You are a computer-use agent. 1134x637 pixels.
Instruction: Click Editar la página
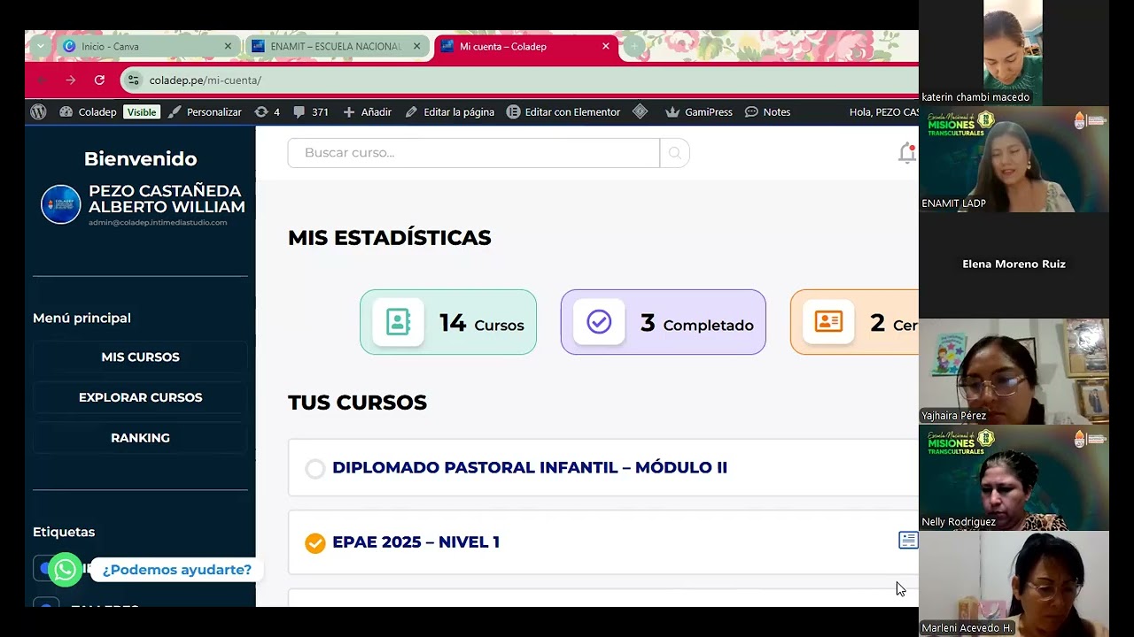(x=449, y=112)
